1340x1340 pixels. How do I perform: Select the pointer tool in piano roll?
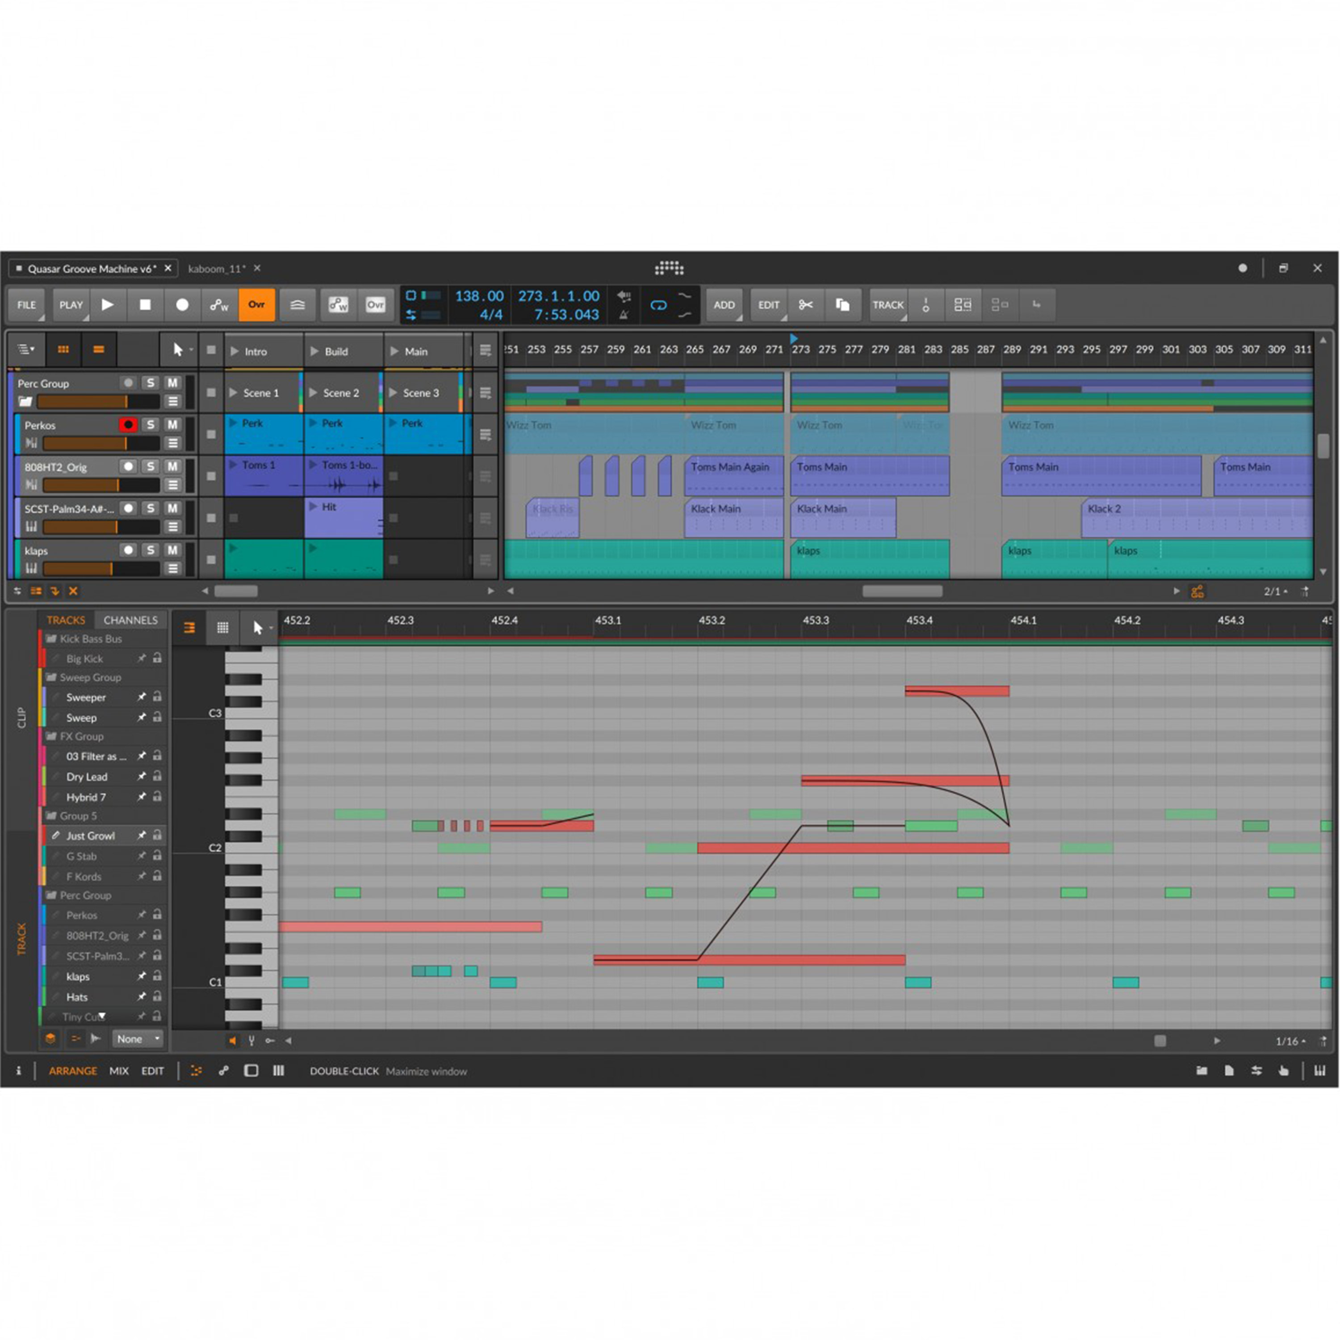pyautogui.click(x=257, y=628)
